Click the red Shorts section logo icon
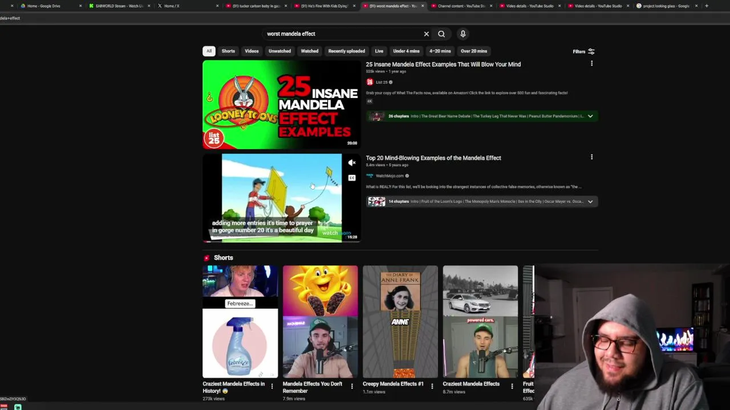The image size is (730, 410). pos(206,258)
